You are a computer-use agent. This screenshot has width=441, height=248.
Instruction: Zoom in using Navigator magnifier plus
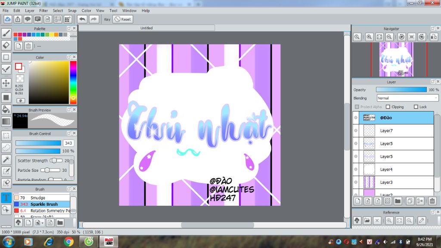click(369, 37)
